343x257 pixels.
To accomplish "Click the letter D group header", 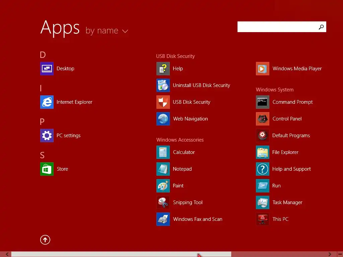I will 43,55.
